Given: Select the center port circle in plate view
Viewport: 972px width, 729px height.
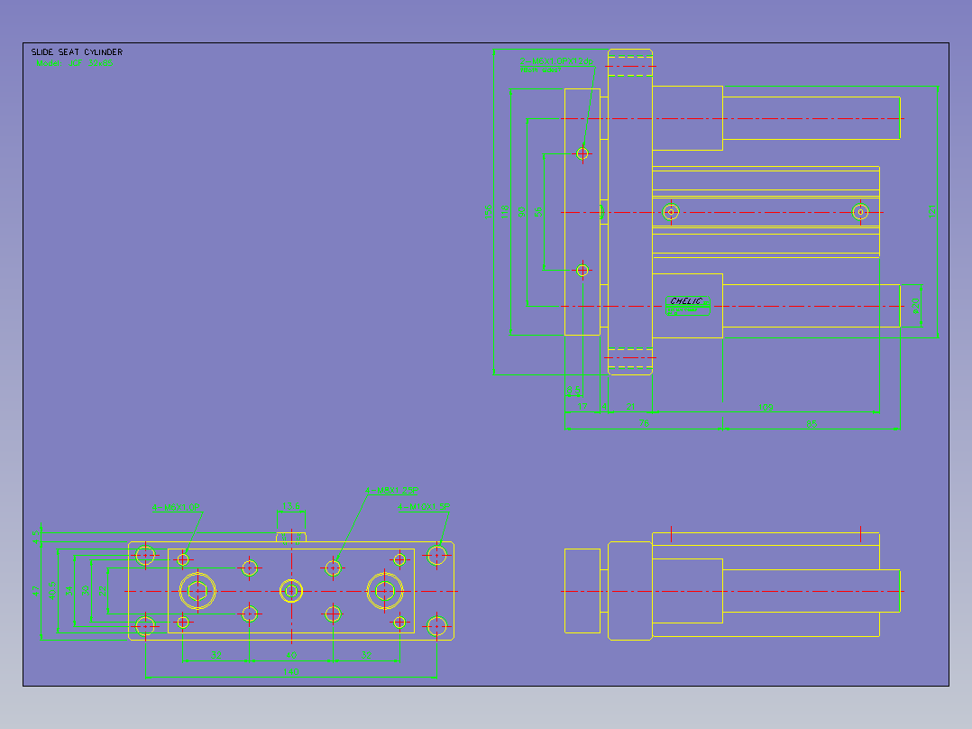Looking at the screenshot, I should point(290,591).
